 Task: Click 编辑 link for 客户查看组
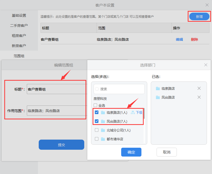tap(179, 39)
